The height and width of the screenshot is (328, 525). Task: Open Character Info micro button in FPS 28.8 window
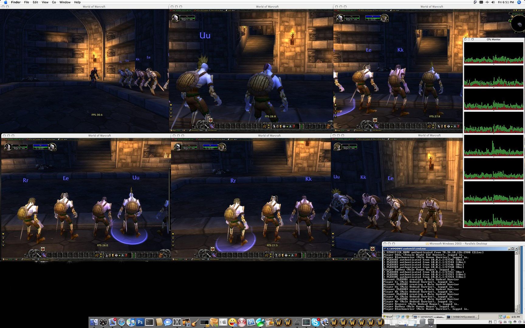274,126
